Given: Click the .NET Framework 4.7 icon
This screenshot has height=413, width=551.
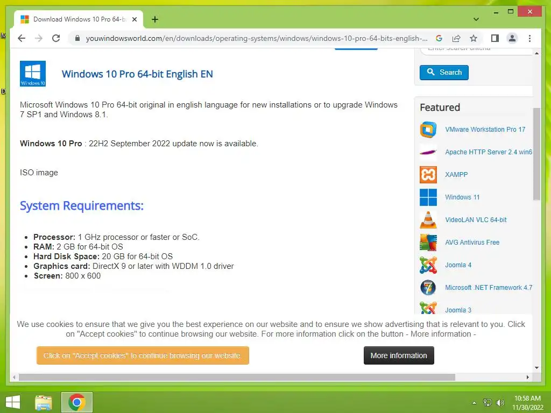Looking at the screenshot, I should point(428,288).
